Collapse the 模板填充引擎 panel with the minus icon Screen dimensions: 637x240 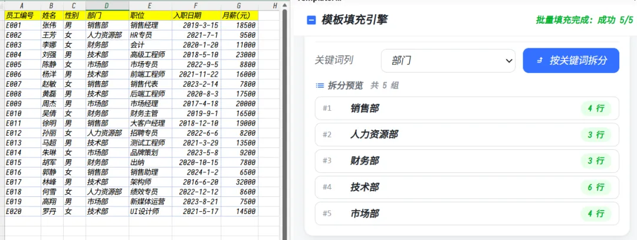(x=311, y=20)
